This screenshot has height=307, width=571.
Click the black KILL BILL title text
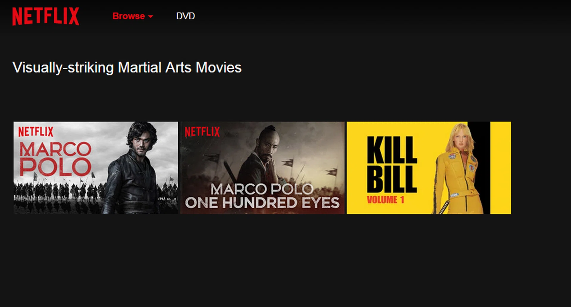(x=392, y=164)
